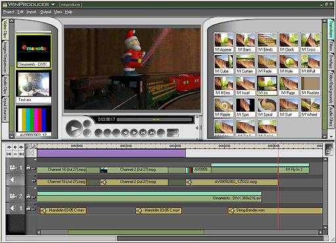Image resolution: width=336 pixels, height=243 pixels.
Task: Open the Output menu
Action: pyautogui.click(x=45, y=12)
